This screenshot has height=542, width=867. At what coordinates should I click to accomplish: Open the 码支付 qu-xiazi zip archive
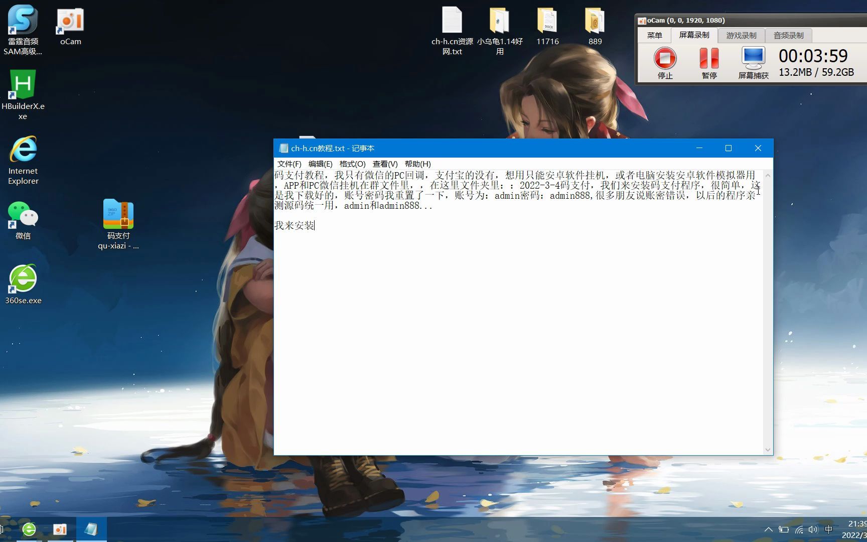tap(118, 224)
